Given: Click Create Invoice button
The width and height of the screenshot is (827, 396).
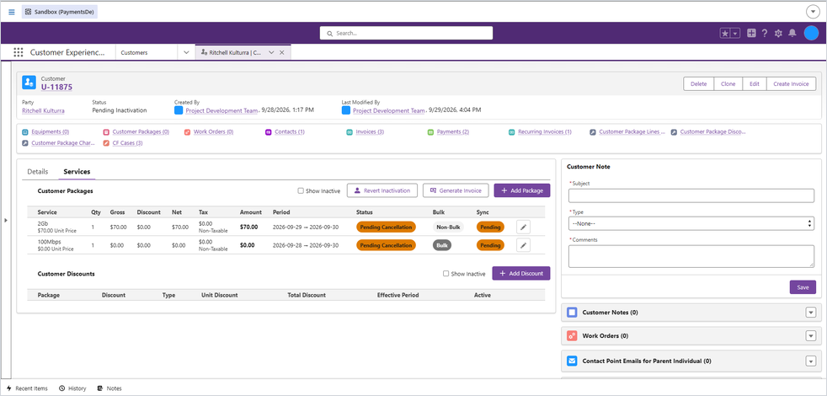Looking at the screenshot, I should point(791,84).
